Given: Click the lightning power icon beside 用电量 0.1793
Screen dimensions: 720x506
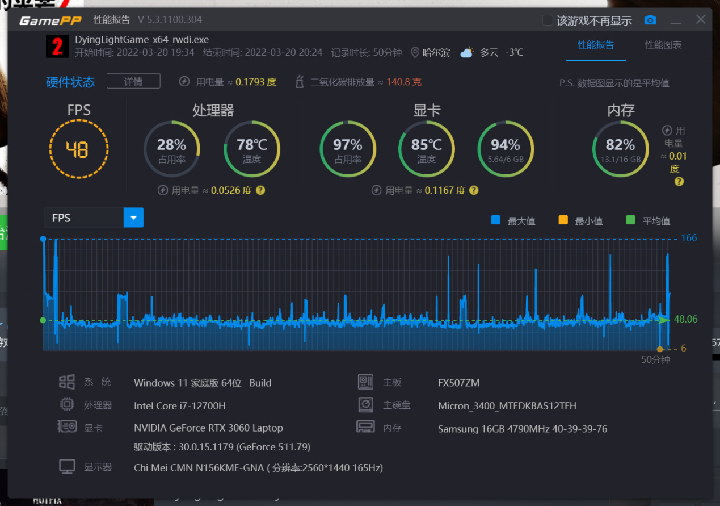Looking at the screenshot, I should point(184,82).
